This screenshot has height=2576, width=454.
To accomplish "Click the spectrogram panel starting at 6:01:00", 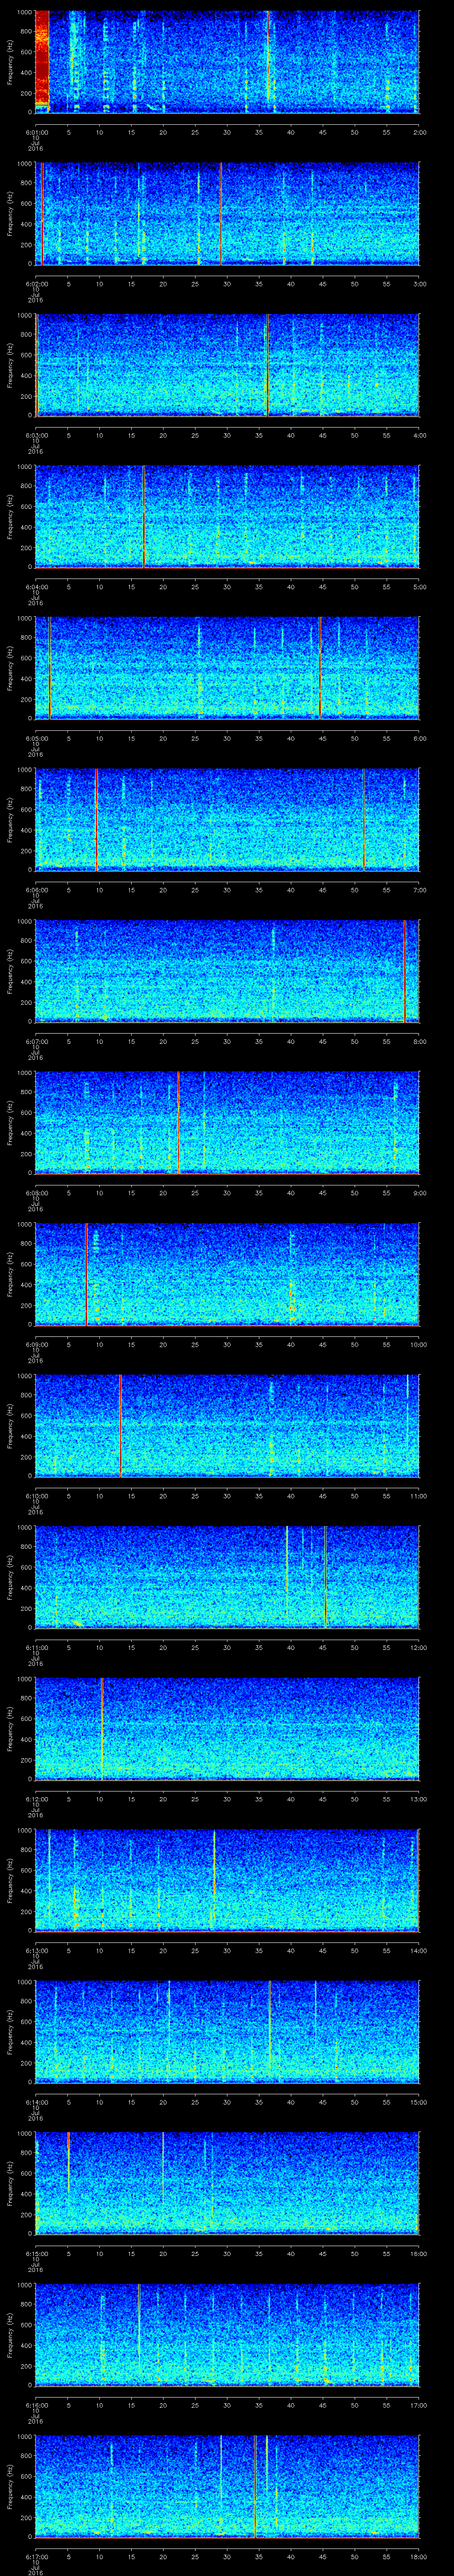I will click(227, 62).
